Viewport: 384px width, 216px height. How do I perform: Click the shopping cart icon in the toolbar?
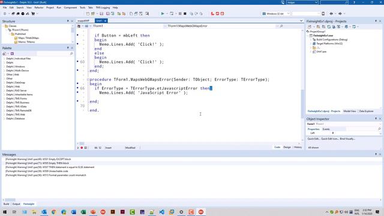click(x=33, y=14)
